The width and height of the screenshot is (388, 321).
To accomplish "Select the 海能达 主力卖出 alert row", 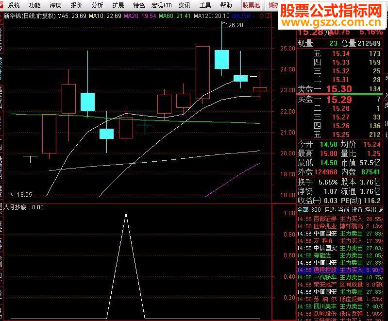I will pyautogui.click(x=340, y=255).
